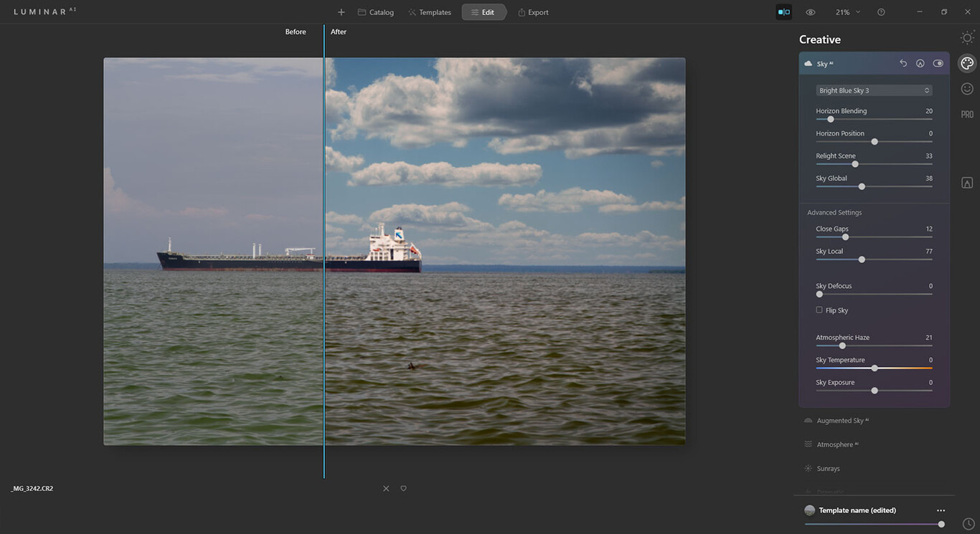The image size is (980, 534).
Task: Open the zoom level 21% dropdown
Action: (x=847, y=11)
